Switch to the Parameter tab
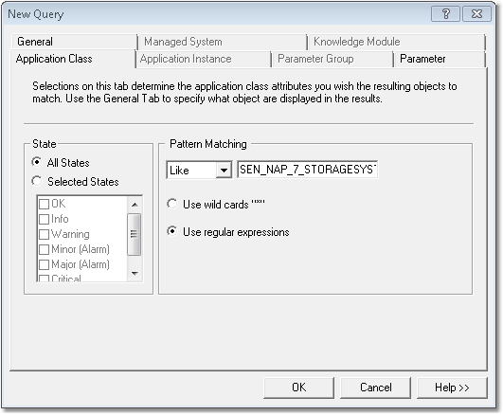Viewport: 503px width, 415px height. click(440, 59)
